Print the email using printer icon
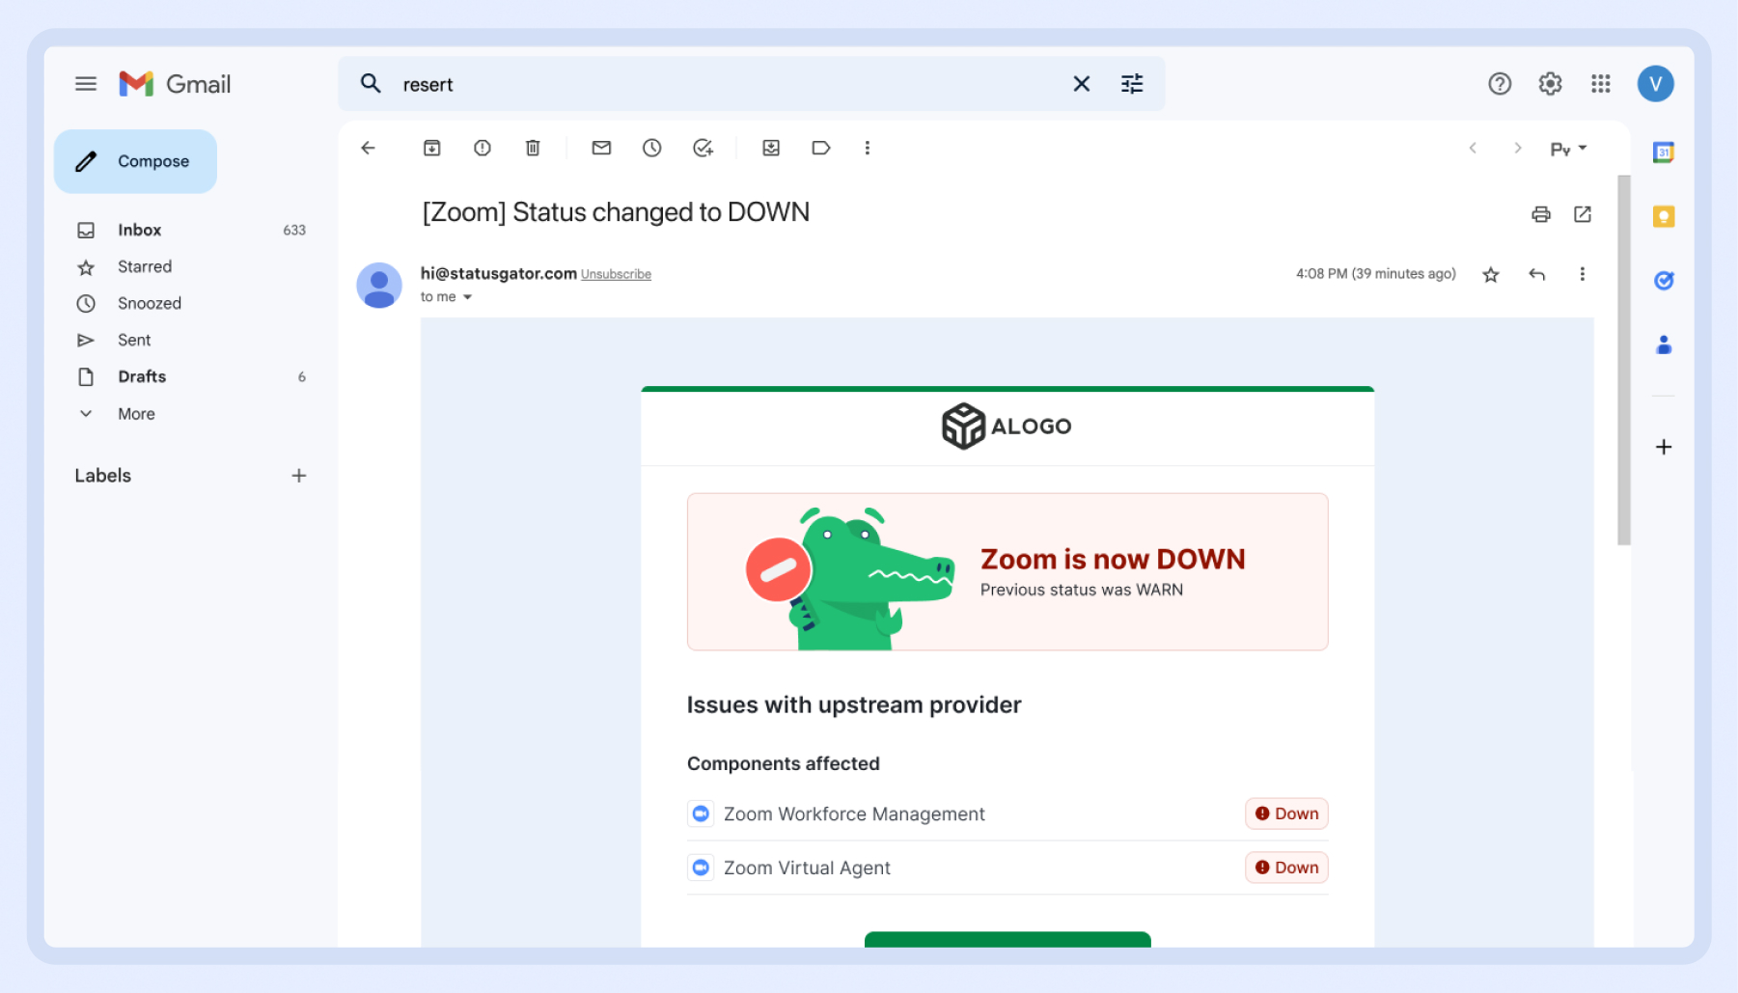This screenshot has height=993, width=1738. (1540, 214)
